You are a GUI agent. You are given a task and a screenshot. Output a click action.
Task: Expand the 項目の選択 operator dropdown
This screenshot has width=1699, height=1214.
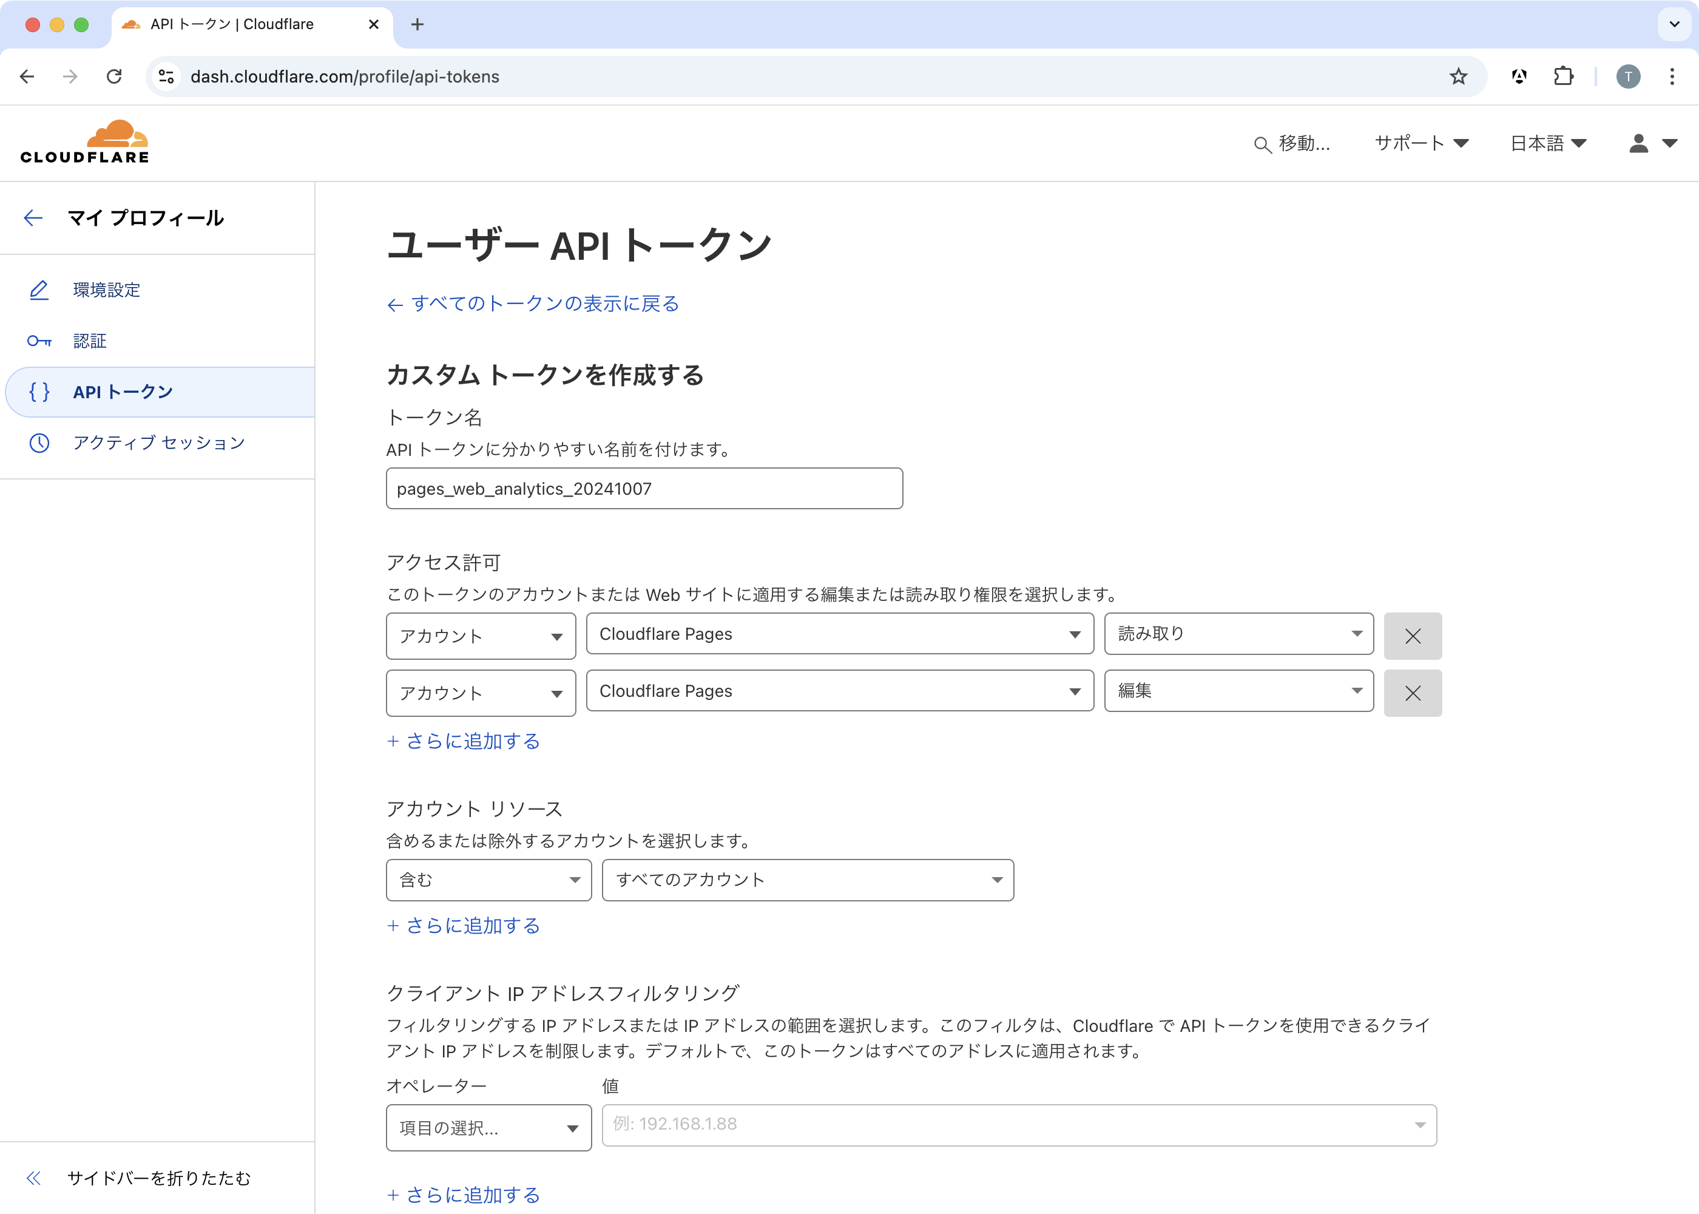click(x=488, y=1127)
